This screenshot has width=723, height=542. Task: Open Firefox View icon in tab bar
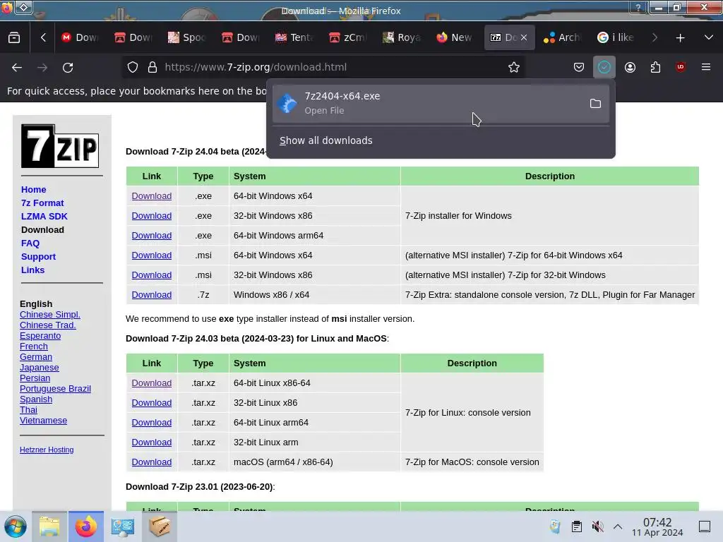point(14,38)
